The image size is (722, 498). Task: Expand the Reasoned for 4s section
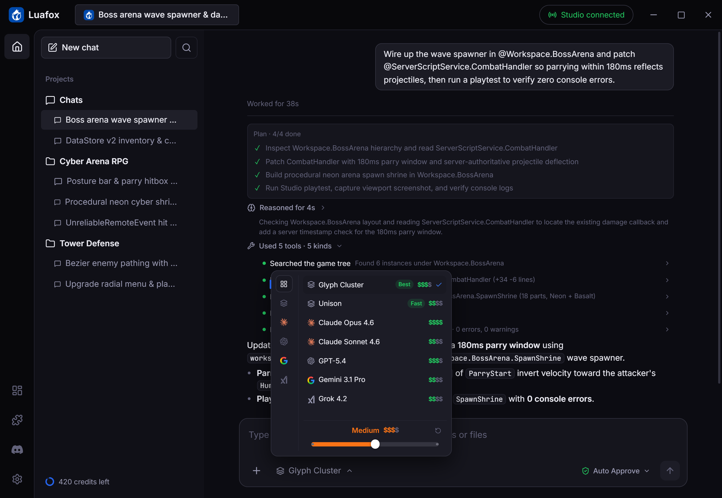coord(286,207)
